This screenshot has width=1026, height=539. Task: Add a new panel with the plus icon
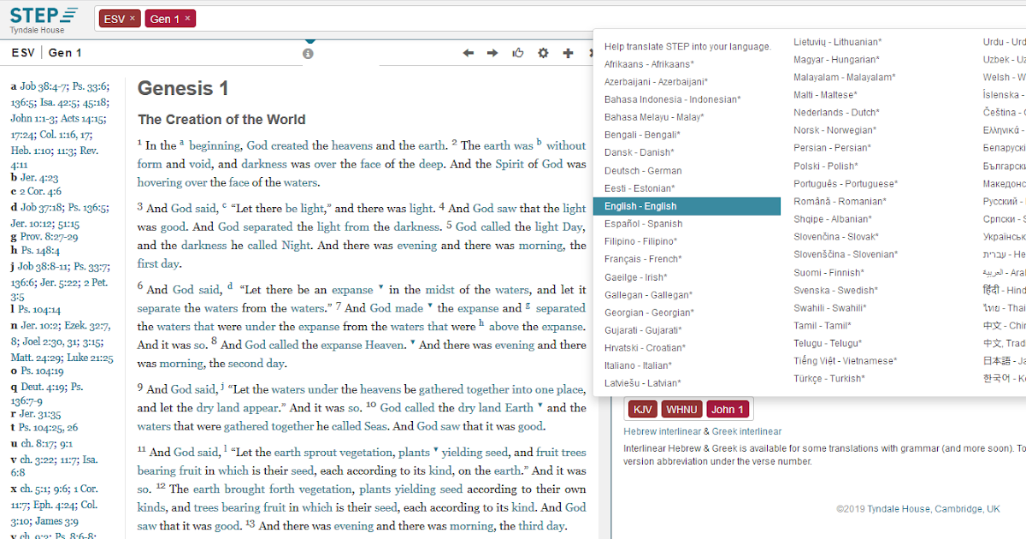pyautogui.click(x=568, y=52)
